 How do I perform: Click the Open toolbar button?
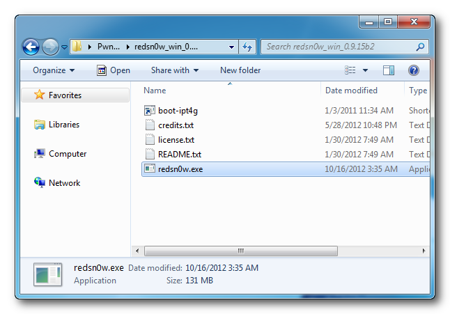tap(113, 70)
